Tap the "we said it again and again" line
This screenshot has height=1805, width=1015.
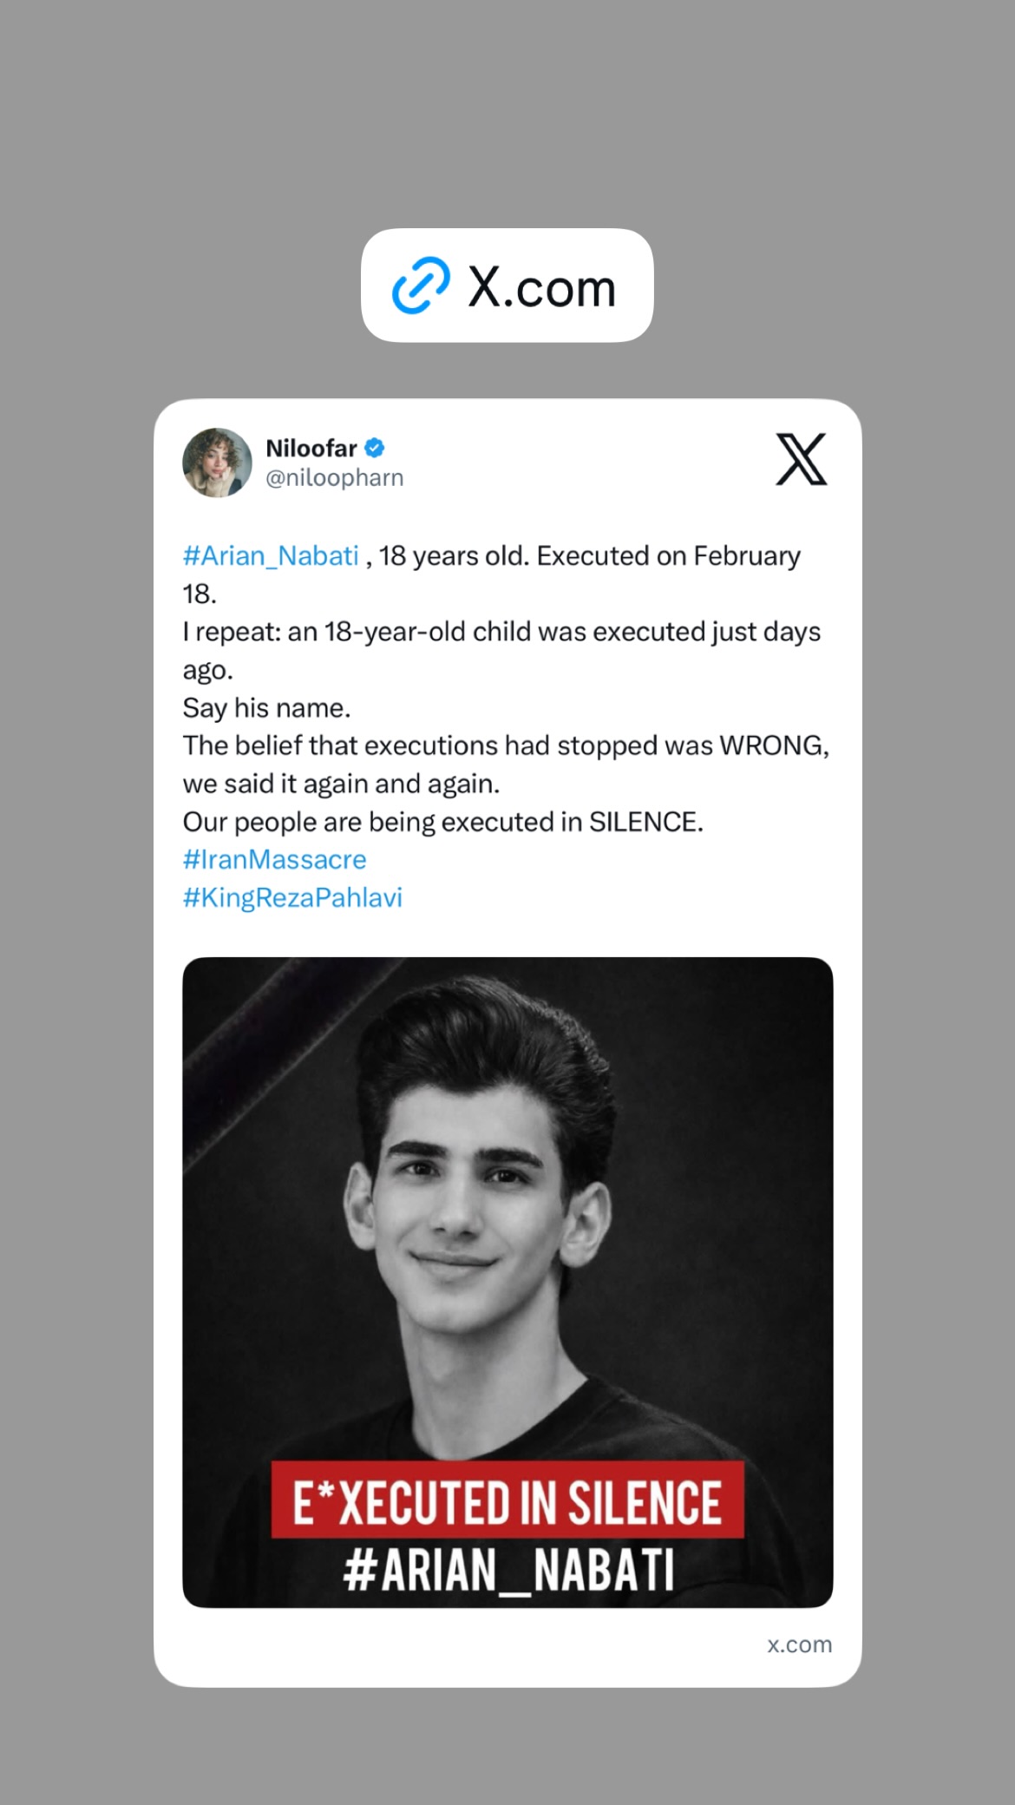click(x=341, y=784)
